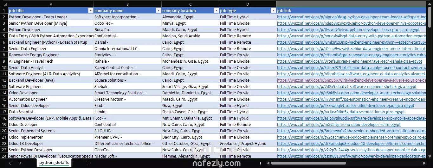Click the cell 'Freelance / Project Hybrid'

coord(248,143)
